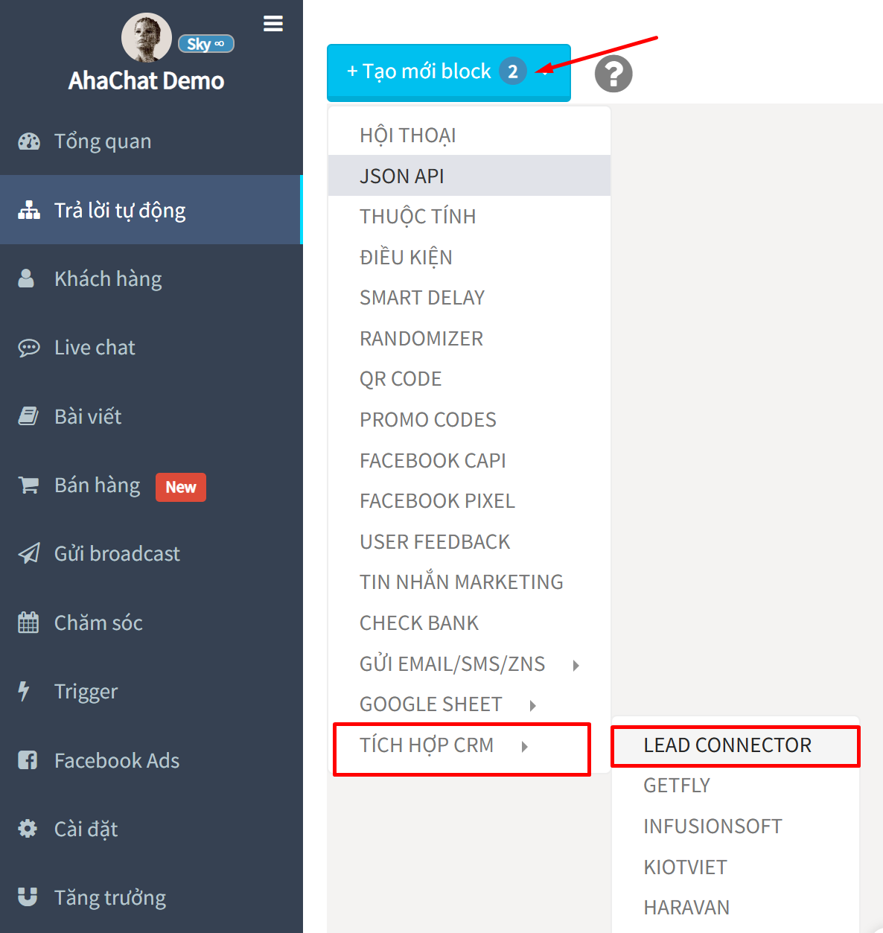Viewport: 883px width, 933px height.
Task: Click the number 2 badge on Tạo mới block
Action: 513,71
